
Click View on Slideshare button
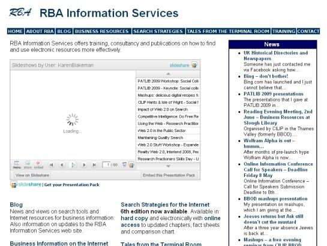32,175
